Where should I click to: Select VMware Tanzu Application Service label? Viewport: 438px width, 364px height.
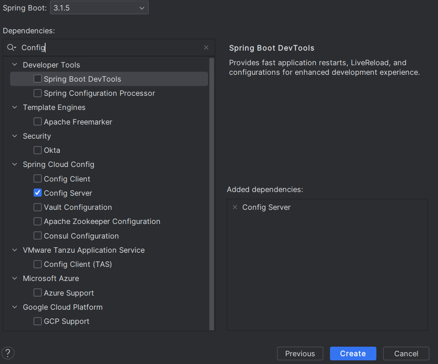(84, 250)
